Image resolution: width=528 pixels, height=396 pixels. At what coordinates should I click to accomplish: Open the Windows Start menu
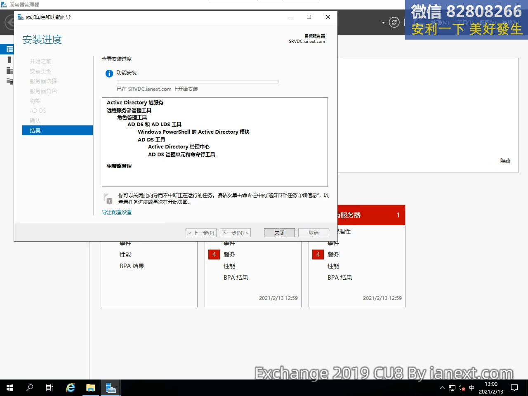(10, 388)
